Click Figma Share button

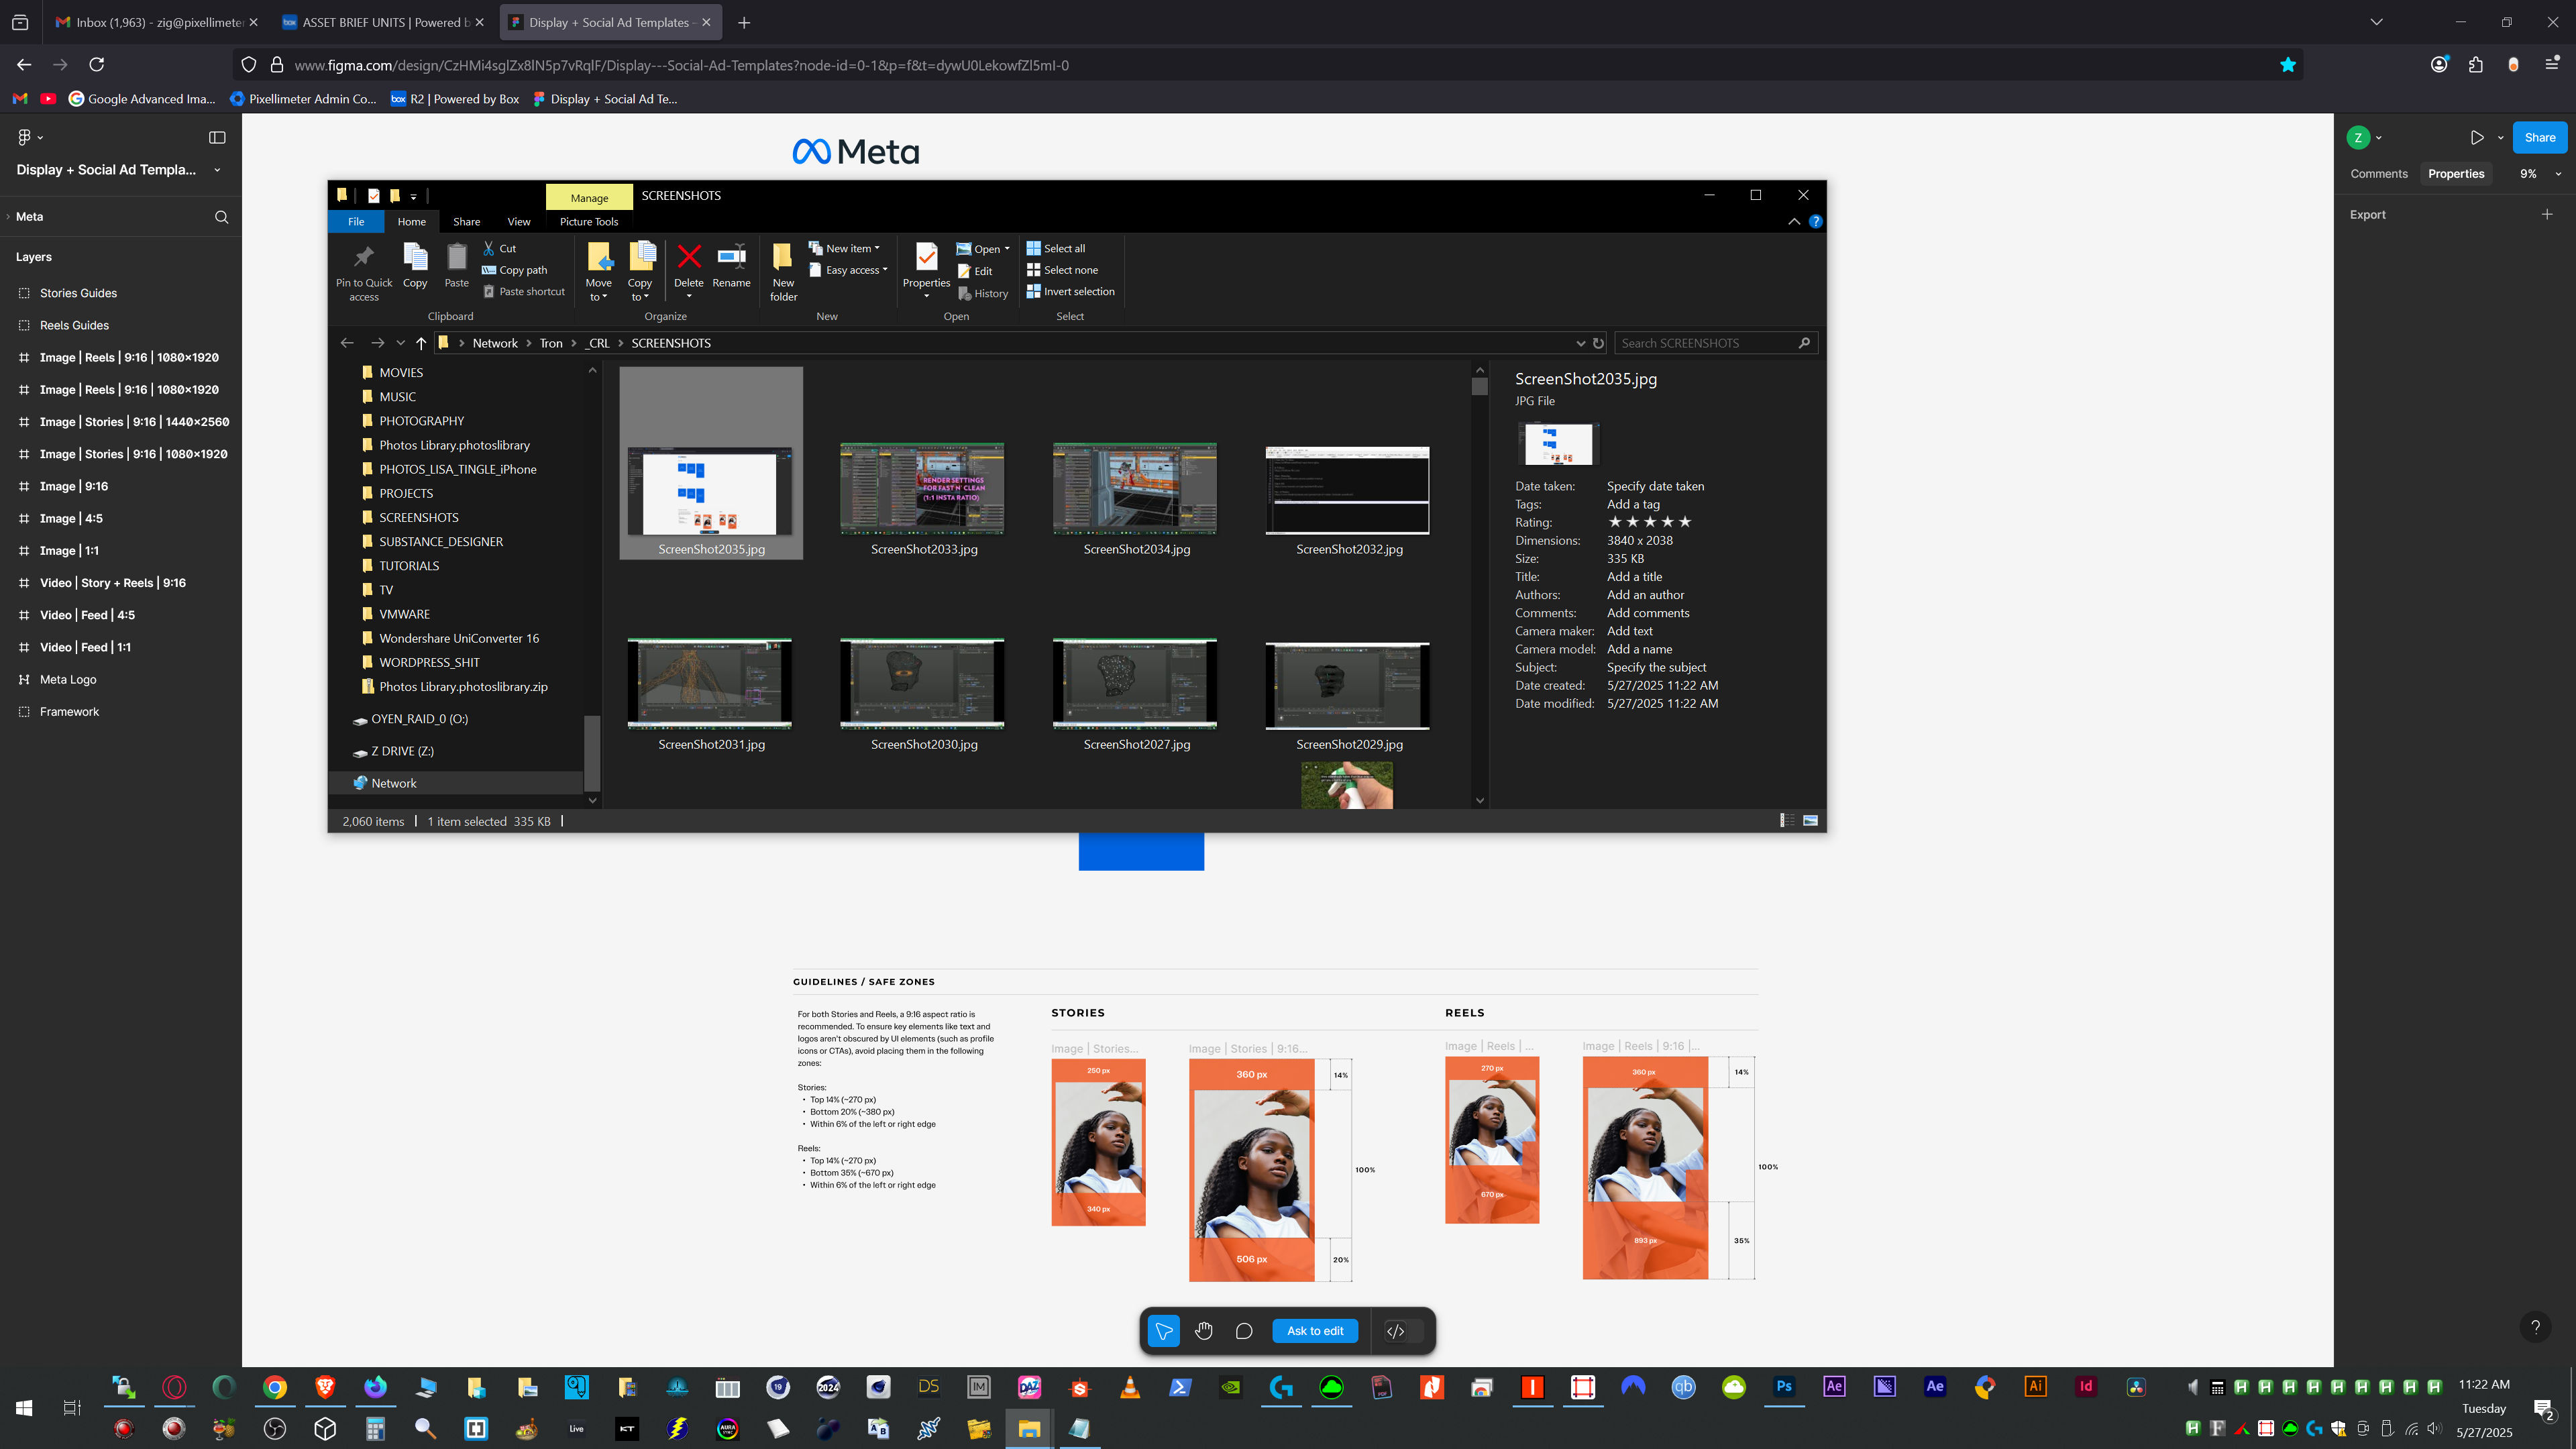[x=2539, y=138]
